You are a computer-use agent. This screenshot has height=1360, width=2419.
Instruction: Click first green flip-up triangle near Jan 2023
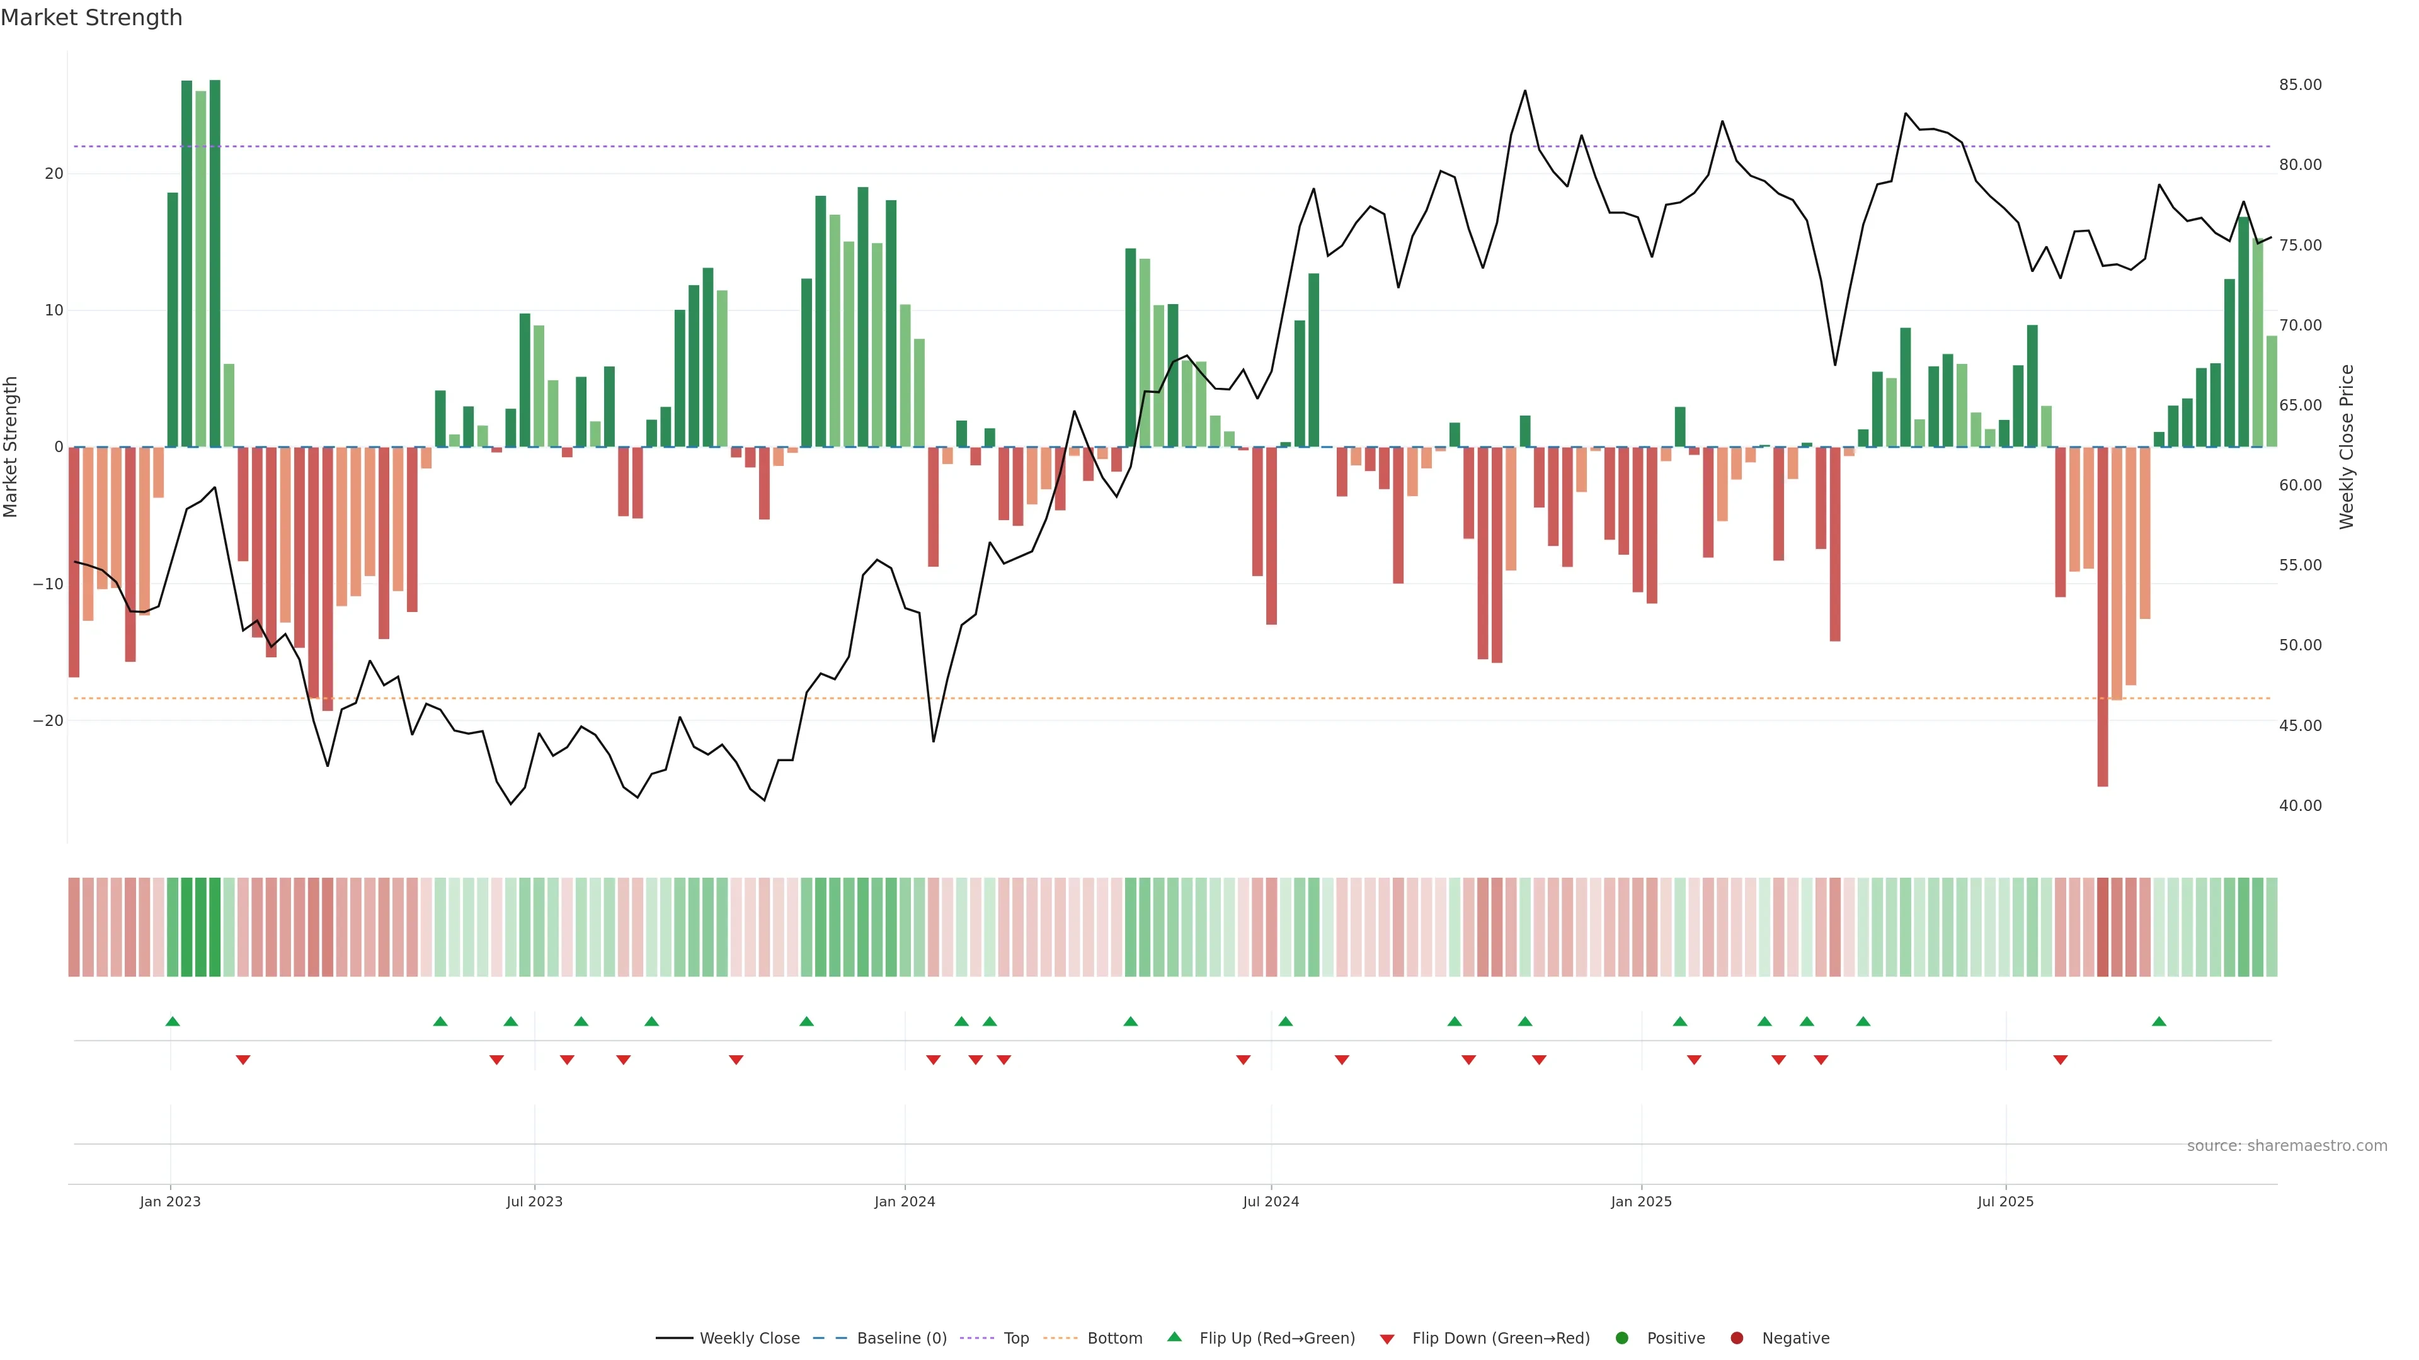pyautogui.click(x=173, y=1021)
